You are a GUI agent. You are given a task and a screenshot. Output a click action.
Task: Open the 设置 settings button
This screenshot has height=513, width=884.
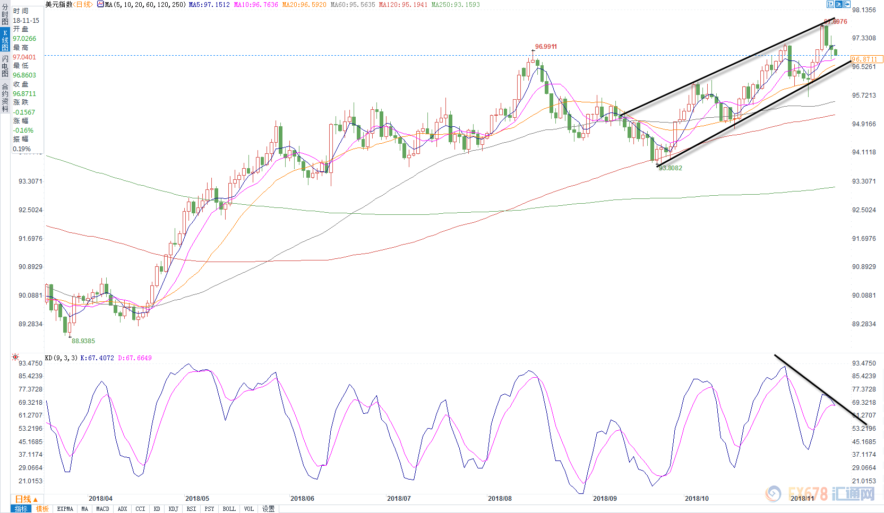tap(269, 509)
